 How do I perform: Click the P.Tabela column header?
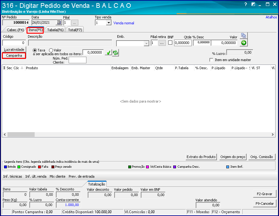tap(184, 68)
